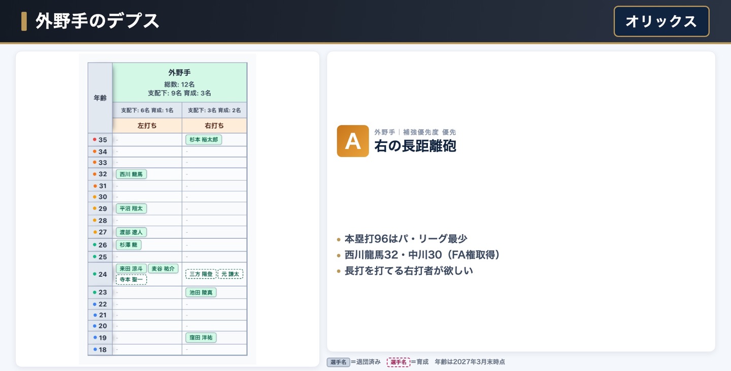Click the 支配下: 6名 育成: 1名 subheader

147,110
